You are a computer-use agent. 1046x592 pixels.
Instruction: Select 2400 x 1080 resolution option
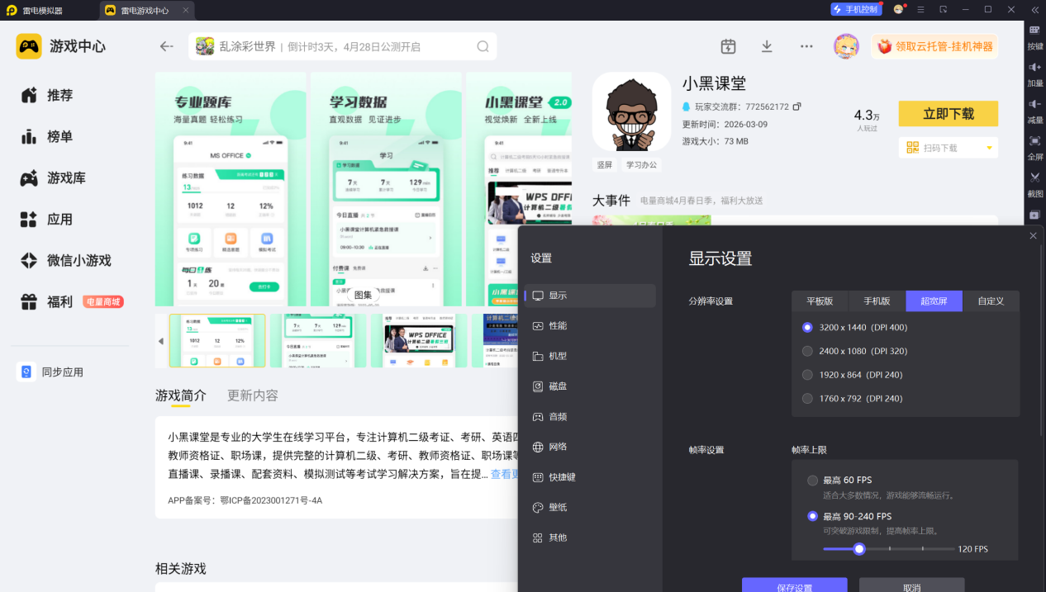pyautogui.click(x=807, y=351)
